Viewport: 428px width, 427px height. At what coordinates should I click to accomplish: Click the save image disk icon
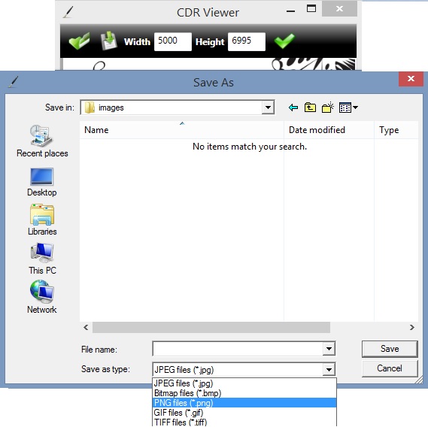click(x=109, y=41)
